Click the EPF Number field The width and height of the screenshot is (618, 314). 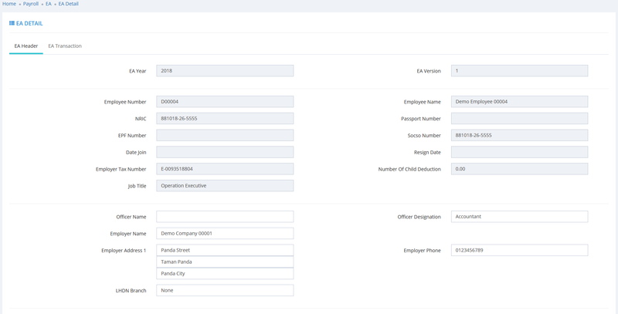[225, 135]
